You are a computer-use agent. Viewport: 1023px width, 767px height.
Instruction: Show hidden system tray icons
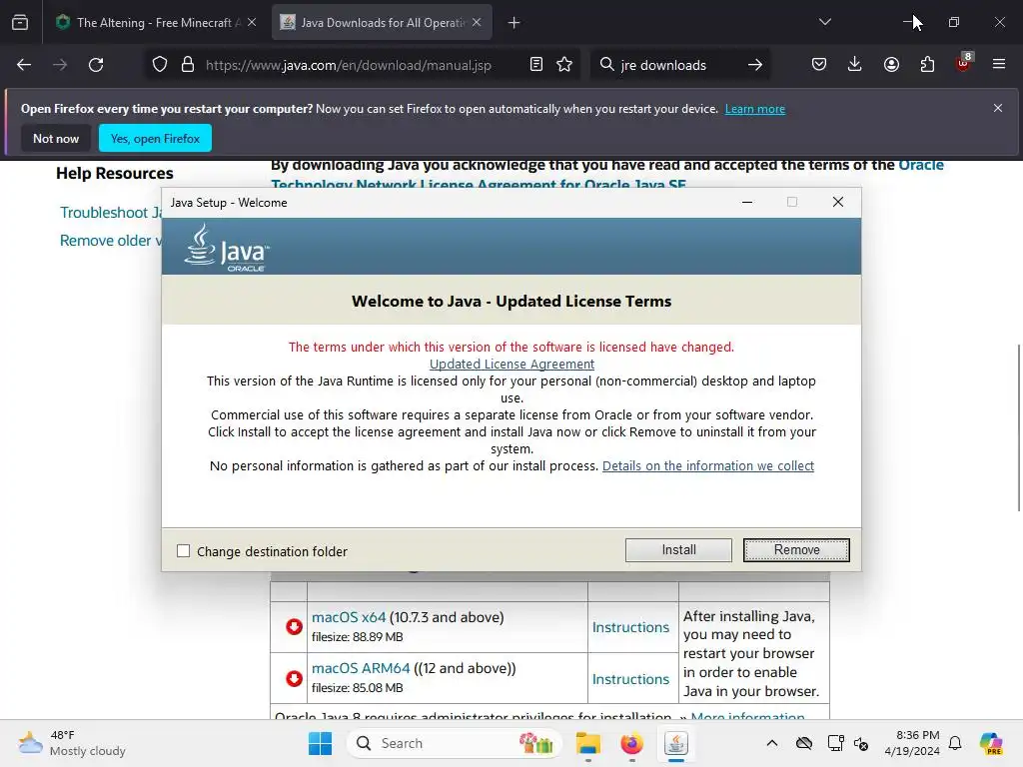[772, 743]
